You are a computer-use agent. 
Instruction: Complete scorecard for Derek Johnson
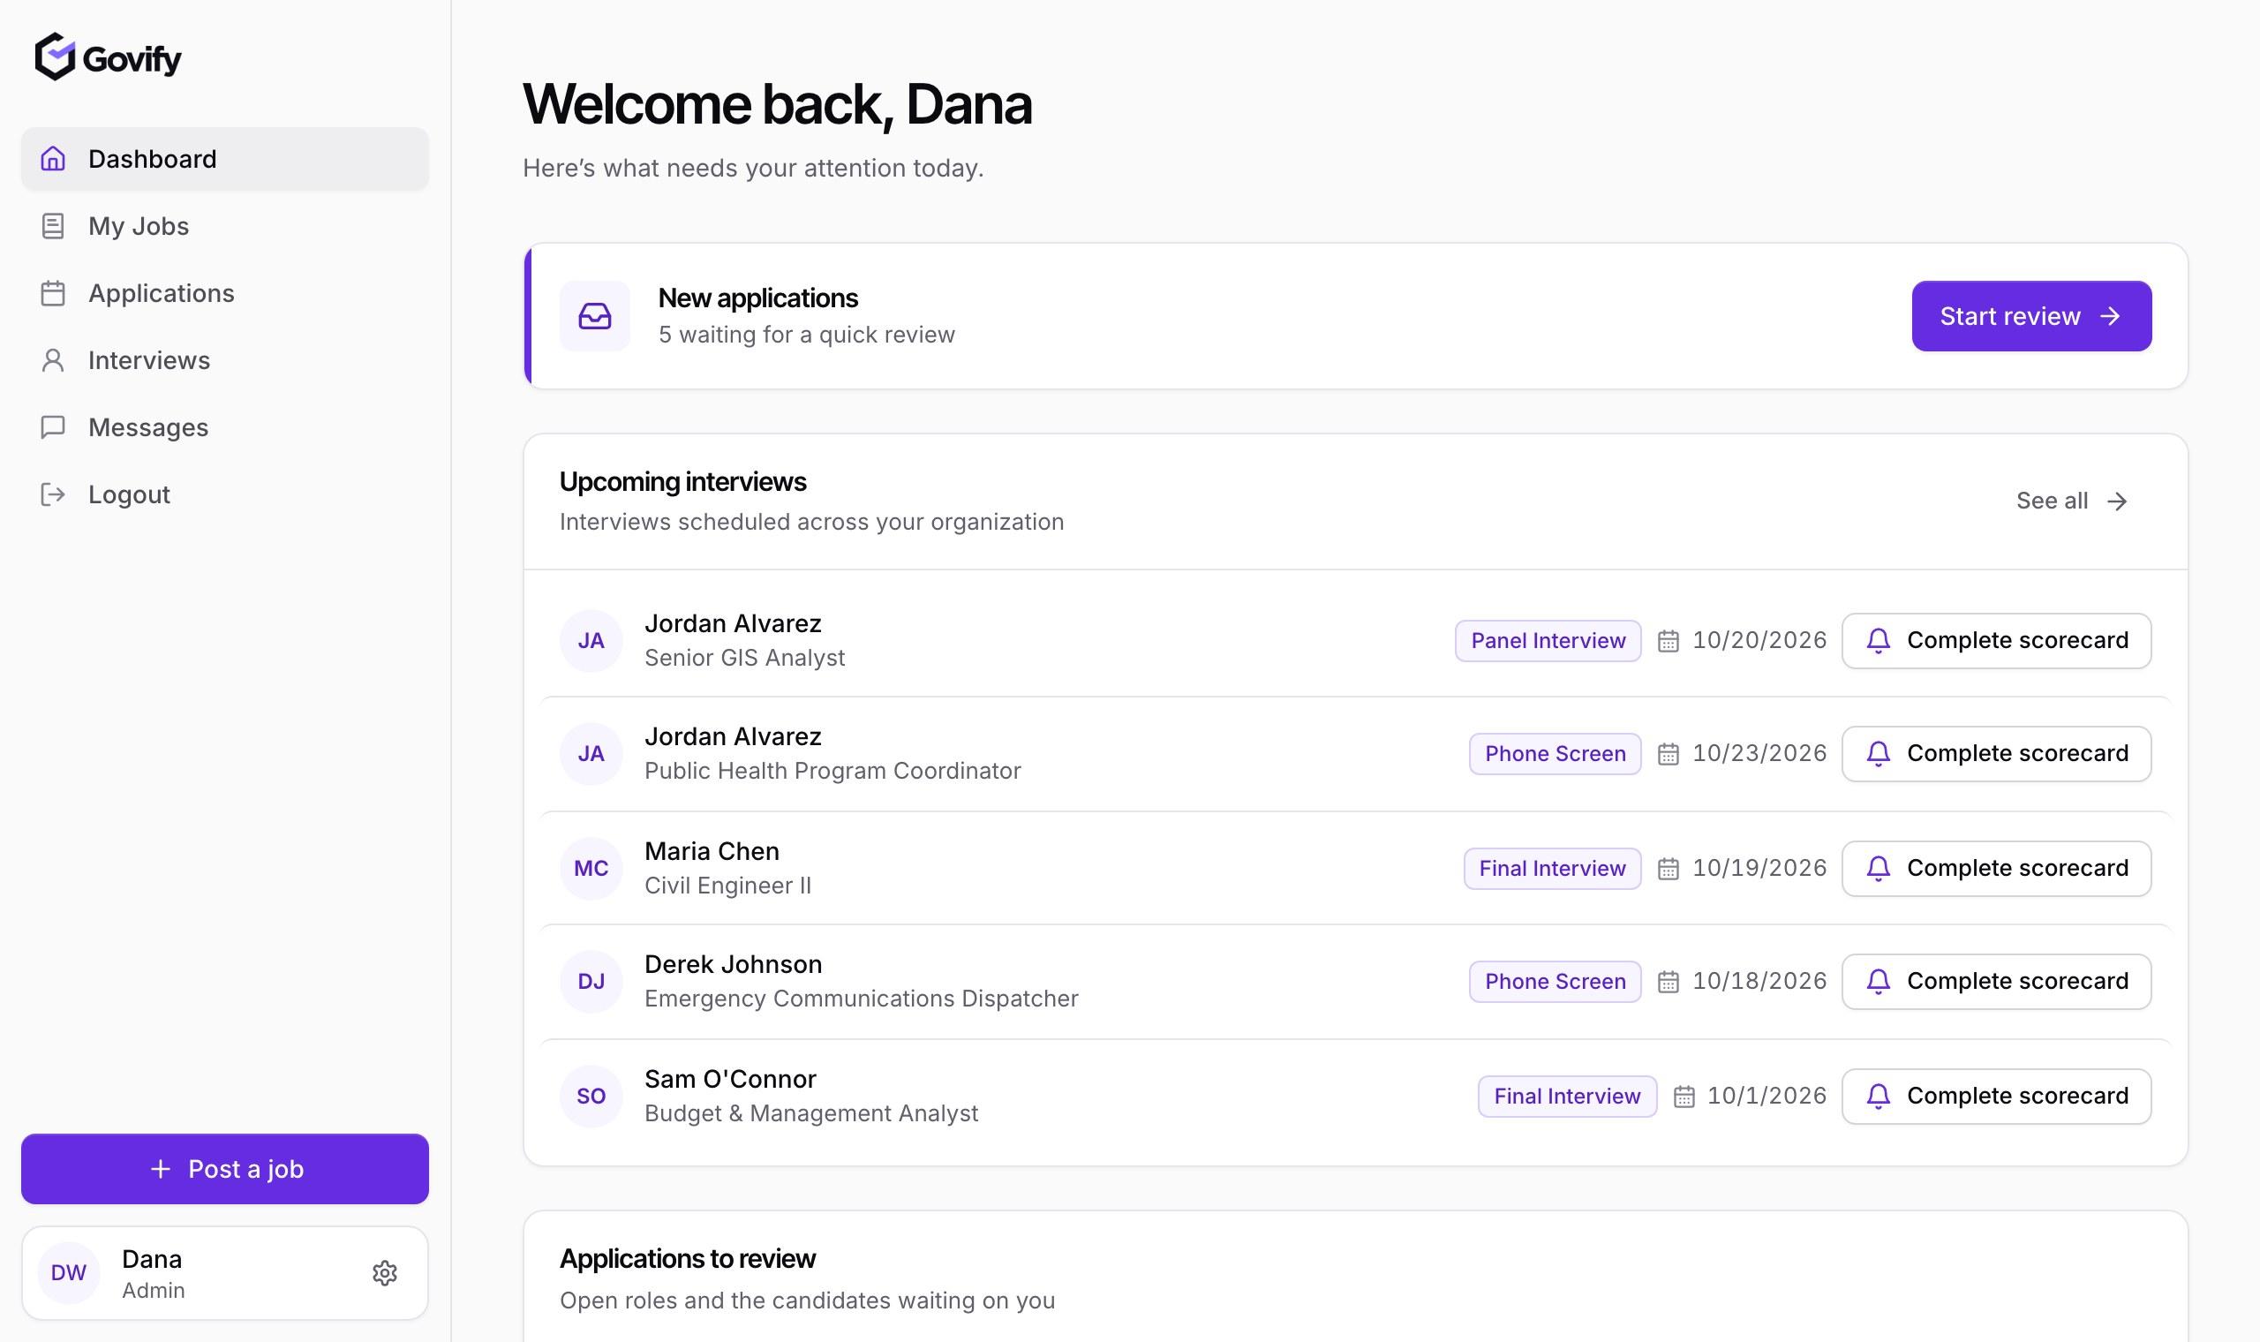(1996, 981)
